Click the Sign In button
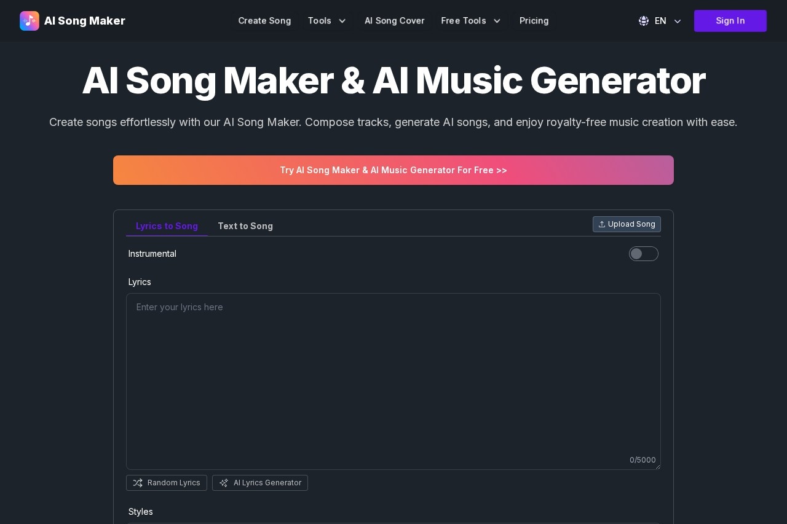787x524 pixels. (730, 20)
